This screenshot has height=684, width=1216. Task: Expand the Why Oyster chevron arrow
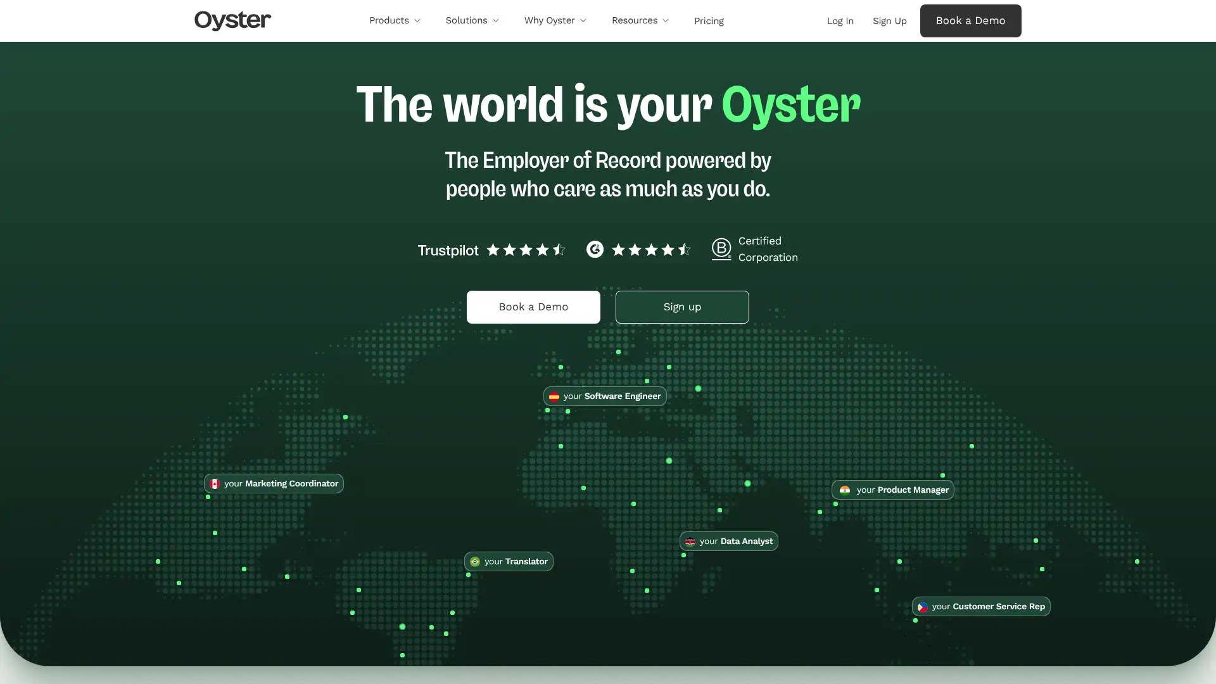point(583,21)
